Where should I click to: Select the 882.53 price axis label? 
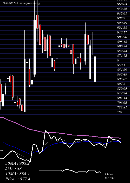(122, 51)
